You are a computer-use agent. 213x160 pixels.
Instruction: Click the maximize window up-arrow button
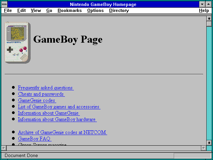point(209,4)
